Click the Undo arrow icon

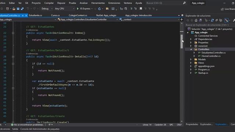(28, 9)
